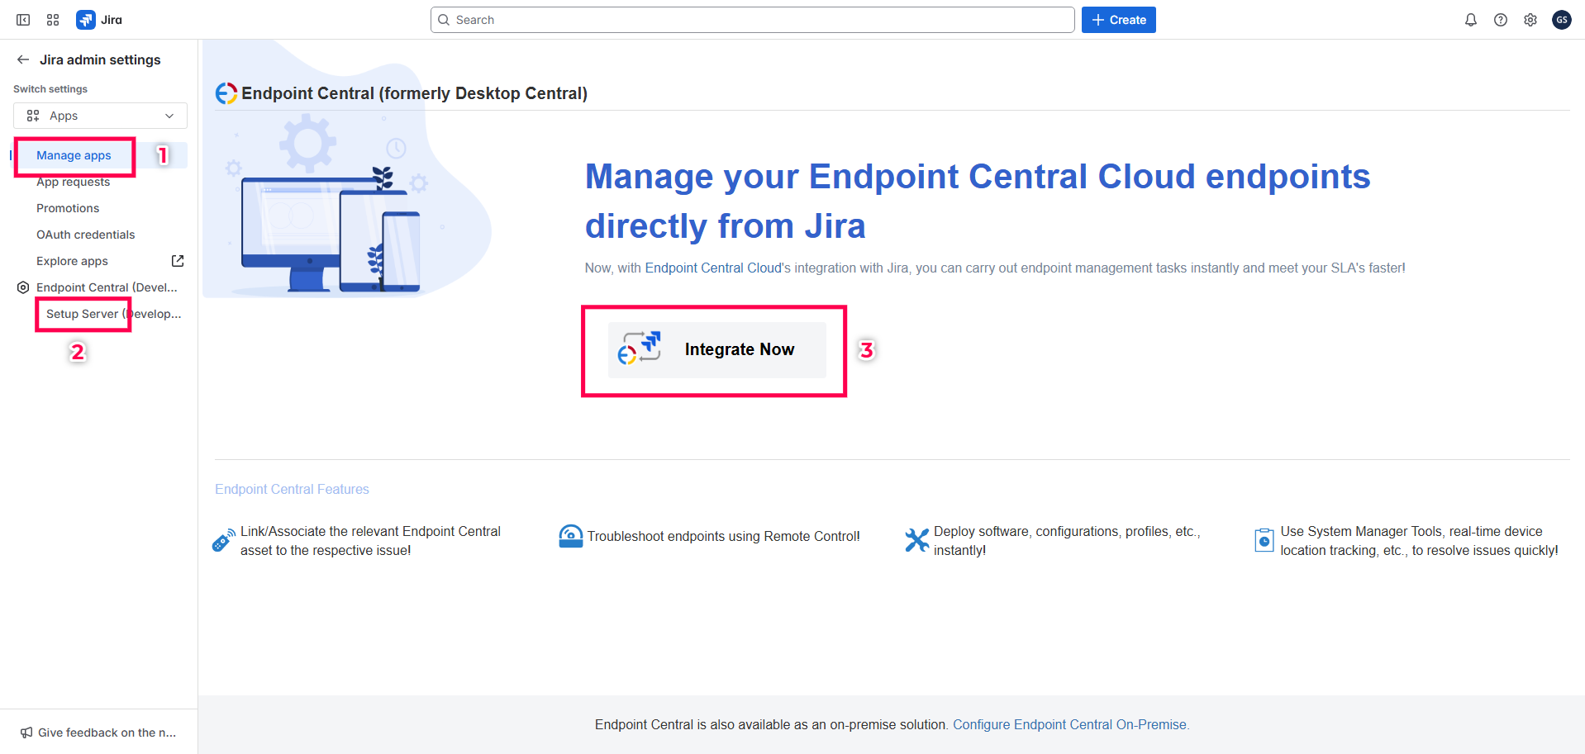Click Integrate Now
Image resolution: width=1585 pixels, height=754 pixels.
pyautogui.click(x=716, y=349)
